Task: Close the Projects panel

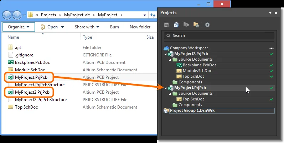Action: (276, 13)
